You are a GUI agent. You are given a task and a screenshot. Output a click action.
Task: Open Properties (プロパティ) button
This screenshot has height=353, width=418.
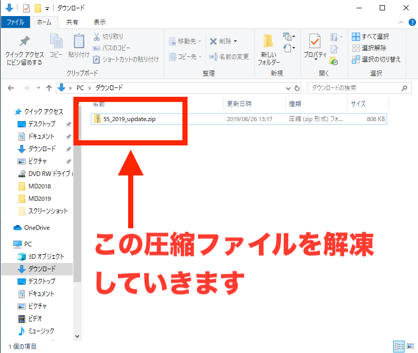click(x=315, y=47)
